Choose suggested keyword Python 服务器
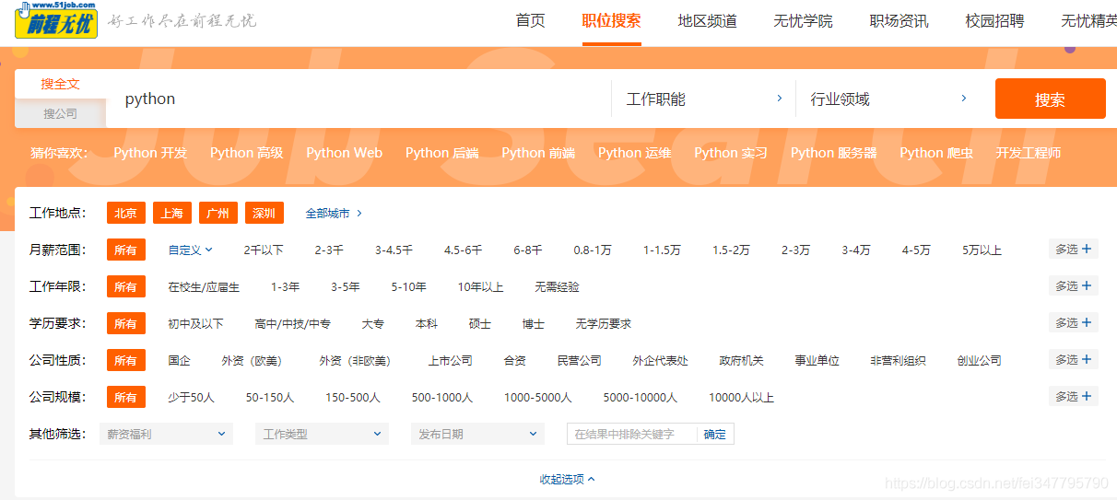 (x=834, y=153)
